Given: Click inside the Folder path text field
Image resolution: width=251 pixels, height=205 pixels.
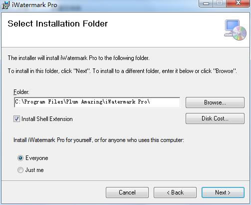Looking at the screenshot, I should pos(97,102).
